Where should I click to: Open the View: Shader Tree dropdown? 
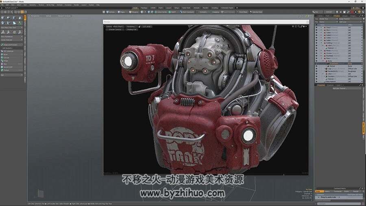328,19
